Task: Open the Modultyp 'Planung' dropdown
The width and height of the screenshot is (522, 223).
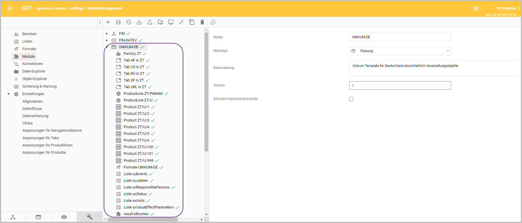Action: click(x=400, y=51)
